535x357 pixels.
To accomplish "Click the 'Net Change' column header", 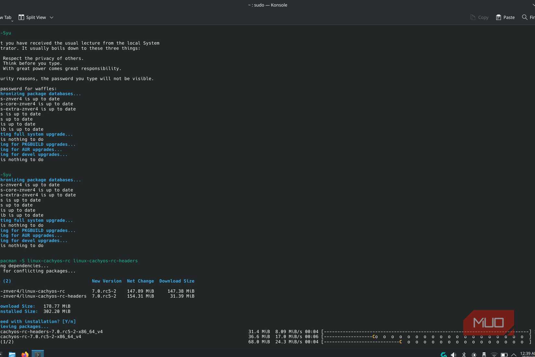I will pyautogui.click(x=140, y=281).
